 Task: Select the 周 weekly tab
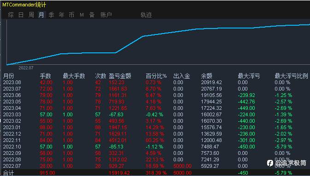(x=31, y=15)
